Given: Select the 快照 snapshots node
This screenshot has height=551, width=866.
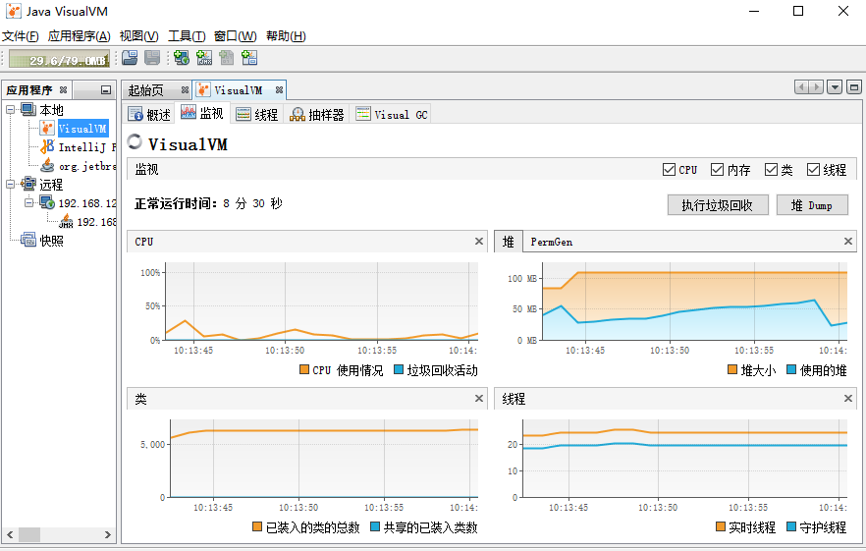Looking at the screenshot, I should tap(51, 241).
